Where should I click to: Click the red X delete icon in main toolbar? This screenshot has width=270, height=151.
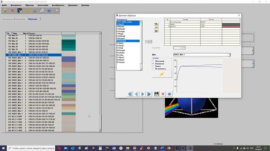pos(12,11)
